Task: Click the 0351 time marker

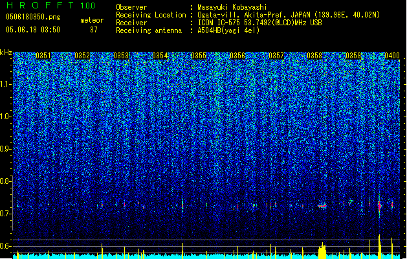Action: [x=43, y=56]
